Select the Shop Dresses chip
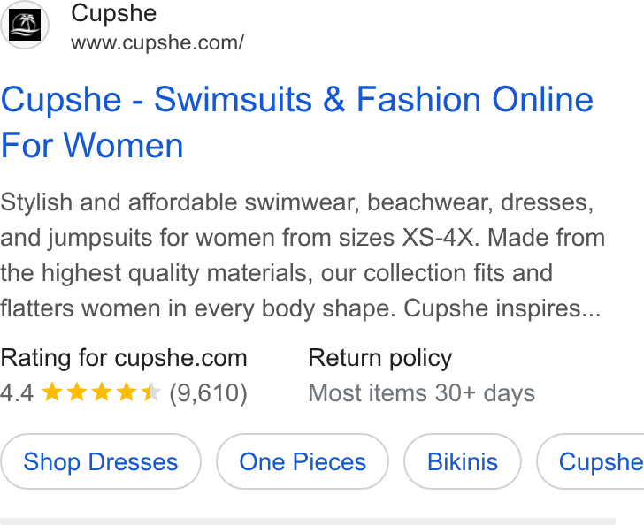This screenshot has height=525, width=644. pyautogui.click(x=101, y=461)
